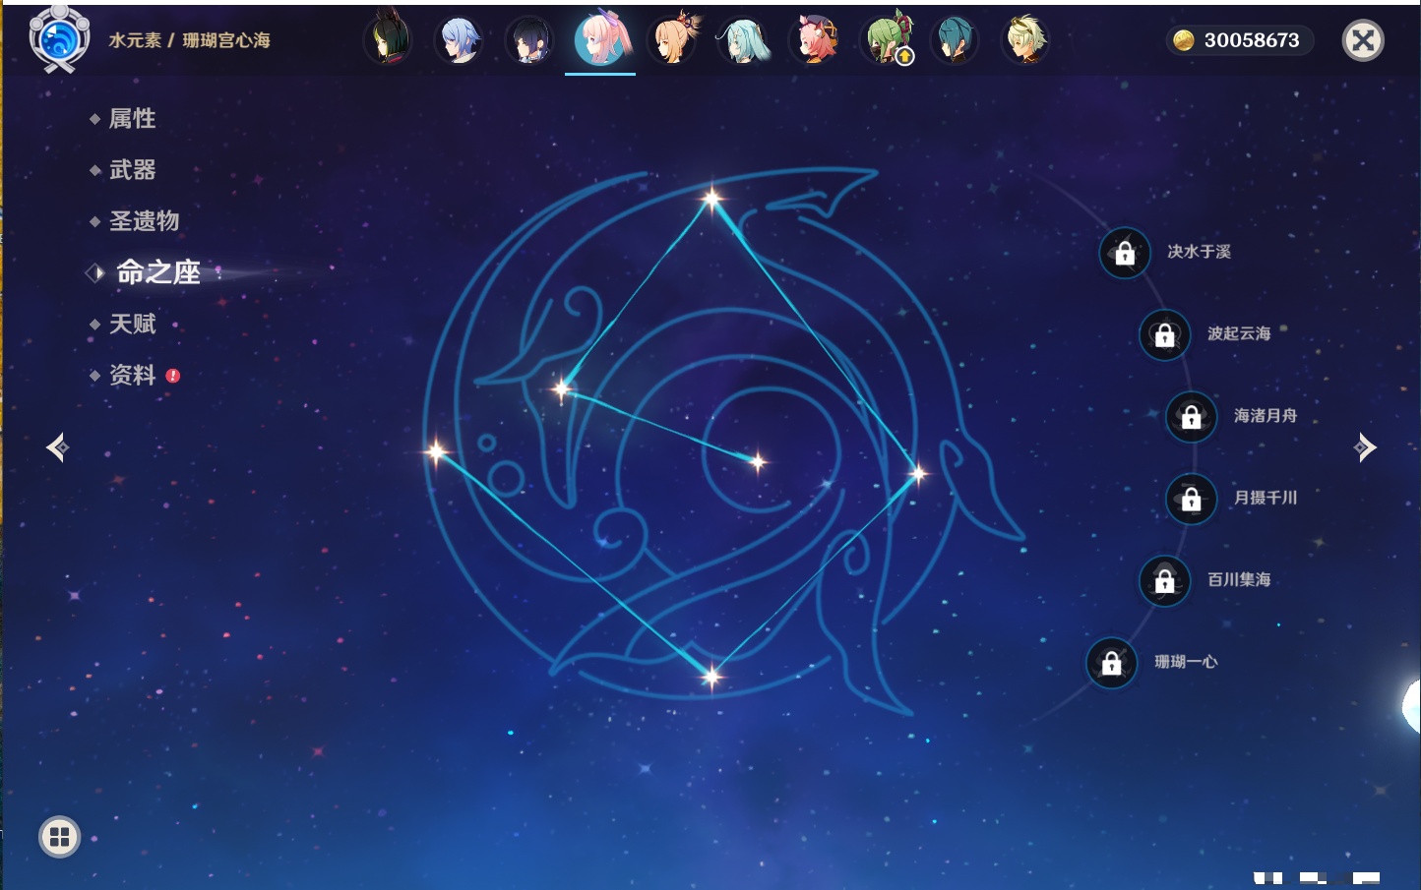Screen dimensions: 1421x890
Task: Click the central star inside the spiral
Action: [758, 461]
